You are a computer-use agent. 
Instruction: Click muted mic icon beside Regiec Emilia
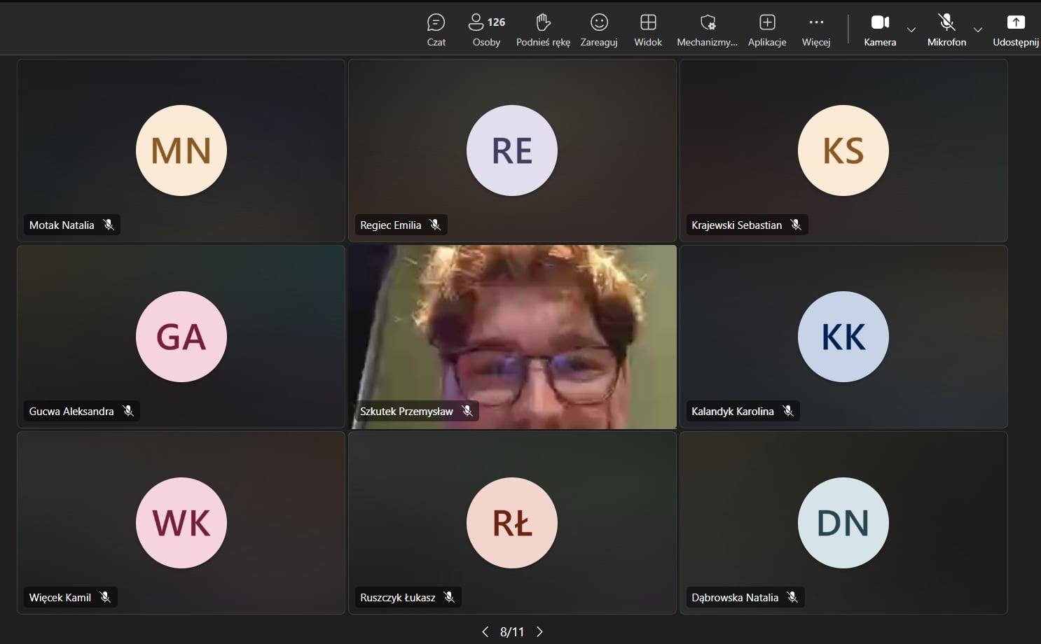(x=435, y=225)
